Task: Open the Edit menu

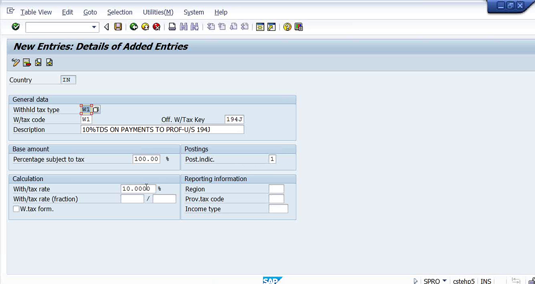Action: [68, 12]
